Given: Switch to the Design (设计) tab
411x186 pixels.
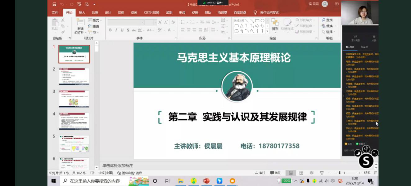Looking at the screenshot, I should [108, 13].
